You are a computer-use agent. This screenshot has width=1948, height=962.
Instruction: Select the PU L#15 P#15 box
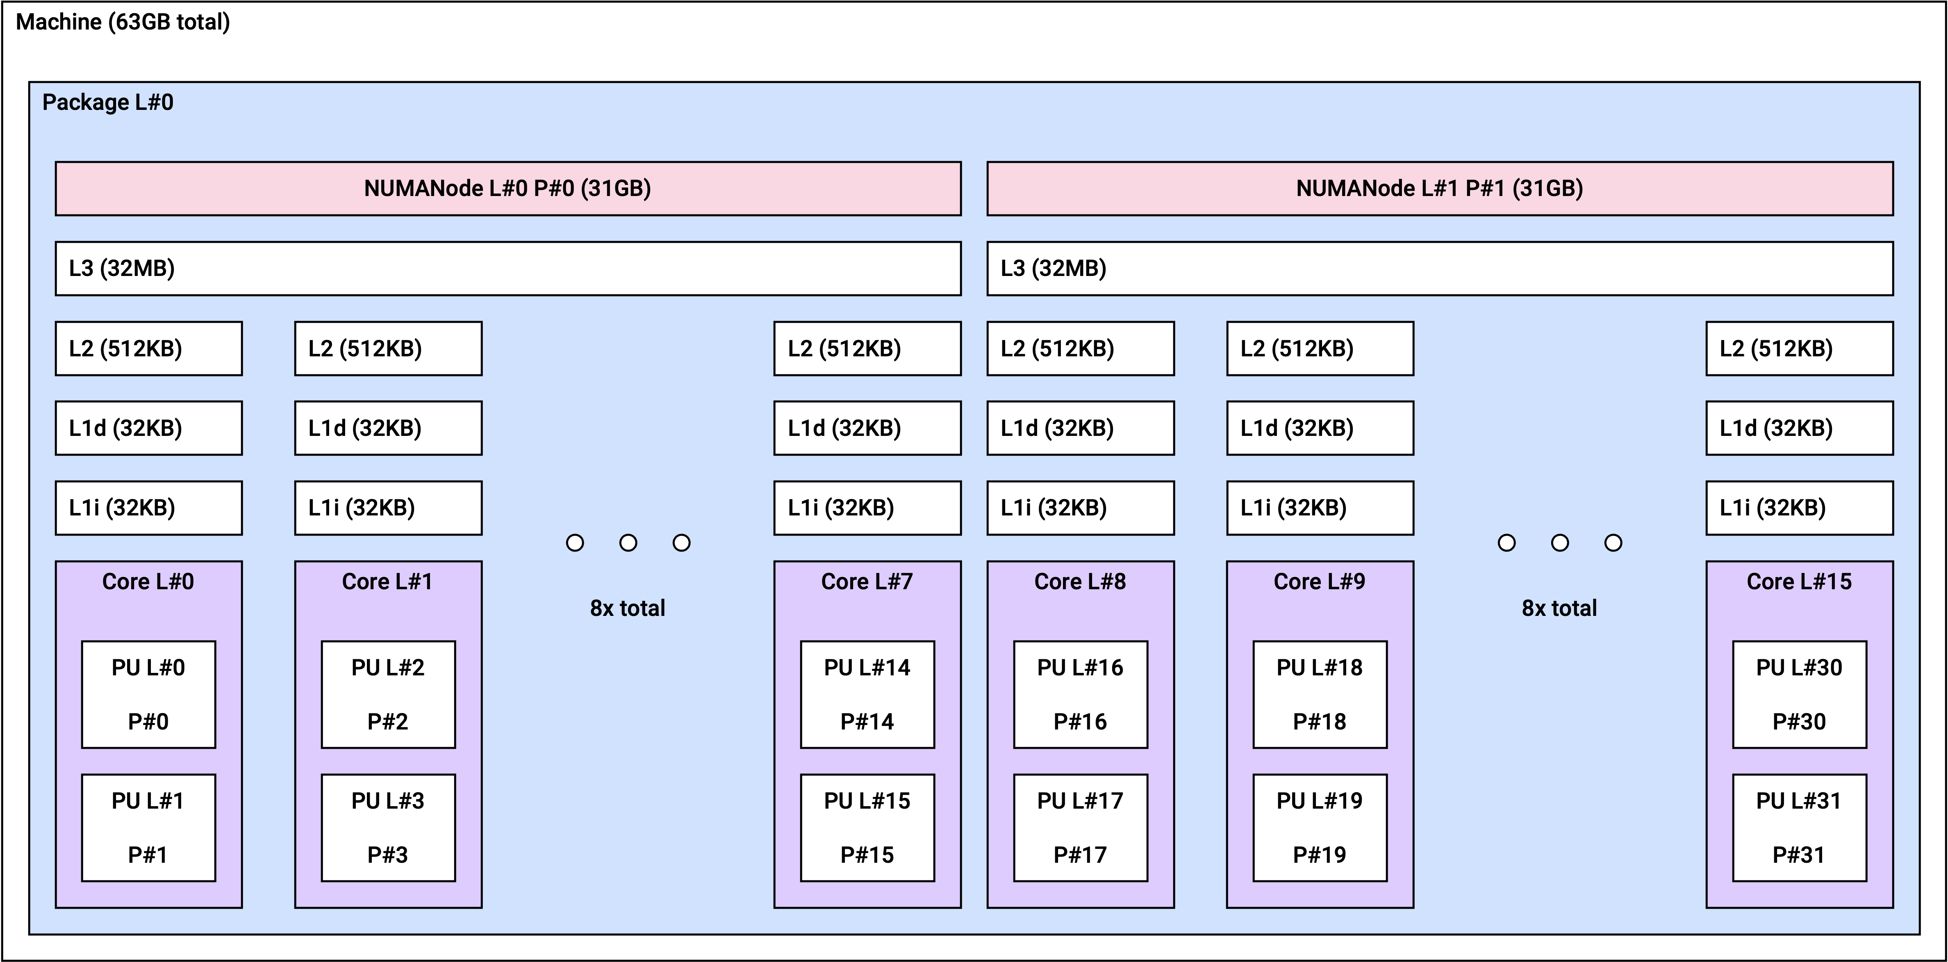pos(867,828)
